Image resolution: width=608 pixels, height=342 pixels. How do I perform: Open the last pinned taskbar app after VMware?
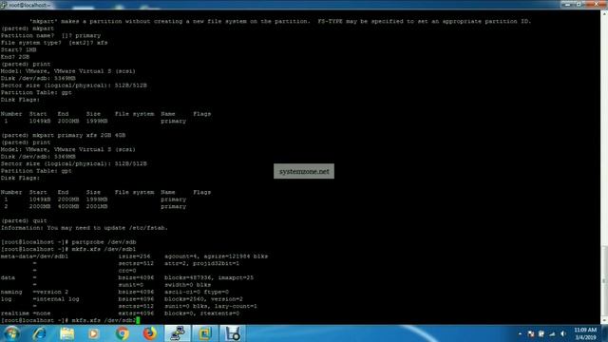pos(233,333)
